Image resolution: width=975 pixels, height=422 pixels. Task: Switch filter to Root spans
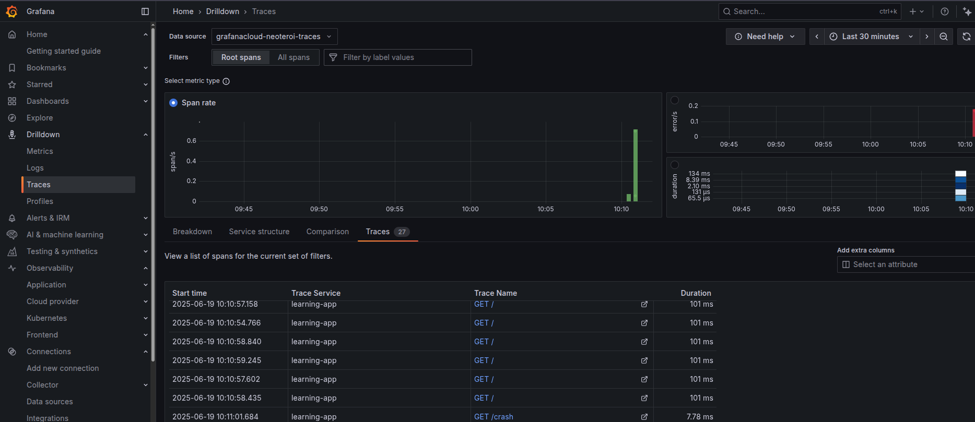241,57
